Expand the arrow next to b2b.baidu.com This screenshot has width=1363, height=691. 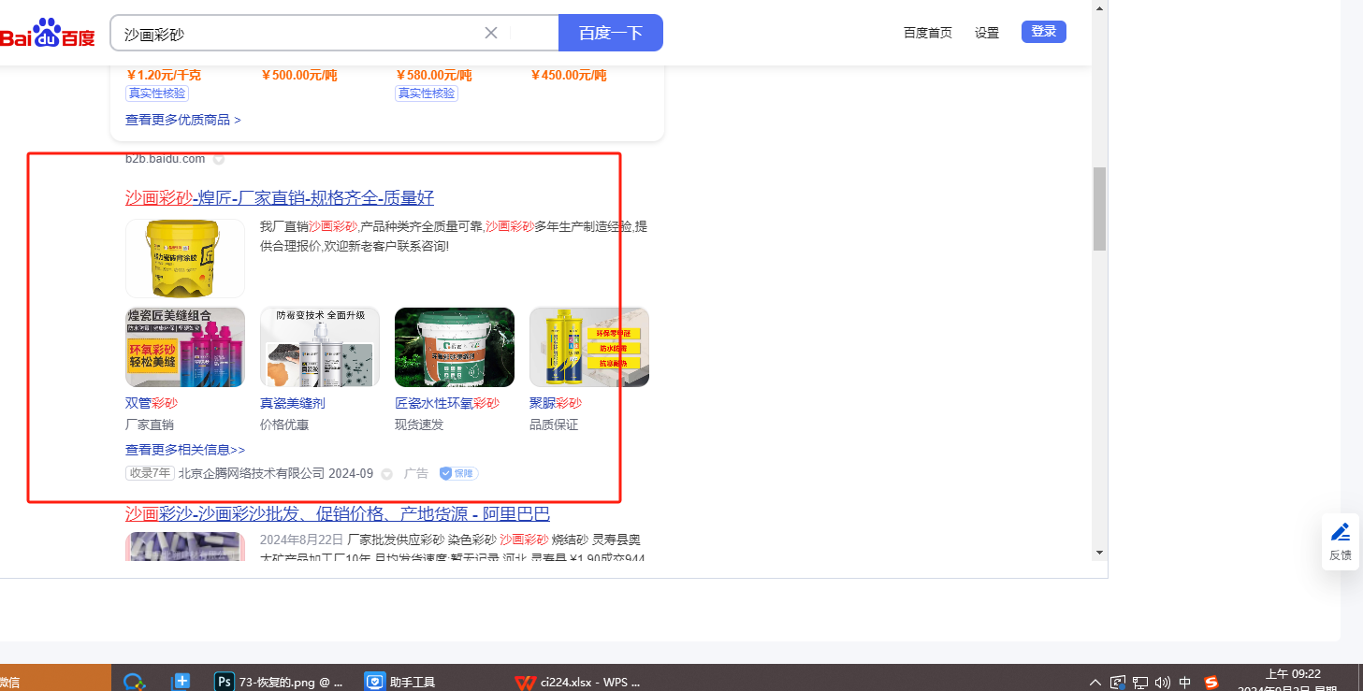tap(219, 160)
